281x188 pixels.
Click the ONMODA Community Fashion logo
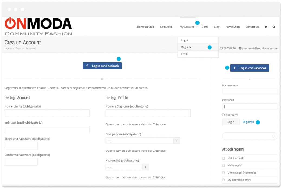[38, 27]
